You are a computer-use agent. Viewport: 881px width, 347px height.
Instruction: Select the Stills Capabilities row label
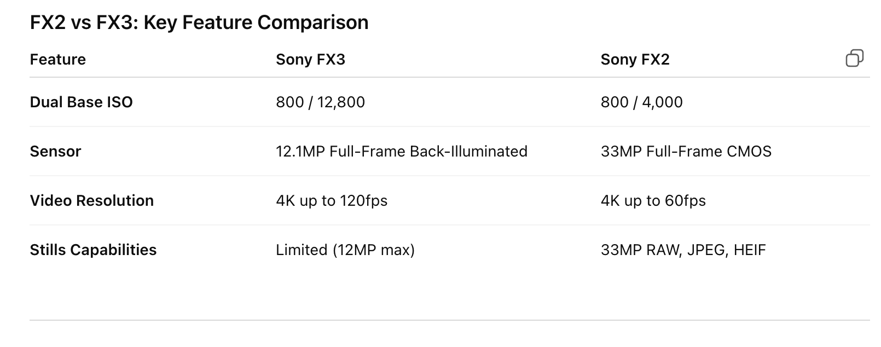click(x=93, y=250)
